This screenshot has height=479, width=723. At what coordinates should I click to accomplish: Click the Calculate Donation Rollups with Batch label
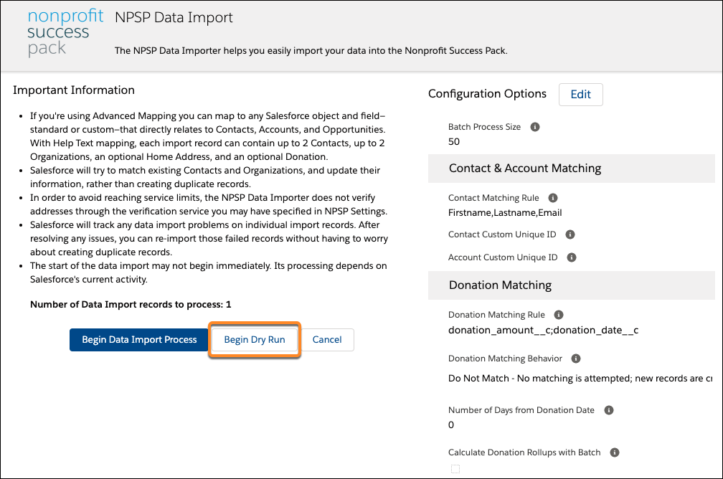(524, 452)
